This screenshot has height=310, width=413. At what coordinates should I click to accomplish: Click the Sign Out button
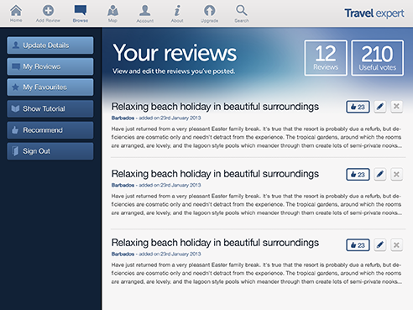[x=50, y=151]
